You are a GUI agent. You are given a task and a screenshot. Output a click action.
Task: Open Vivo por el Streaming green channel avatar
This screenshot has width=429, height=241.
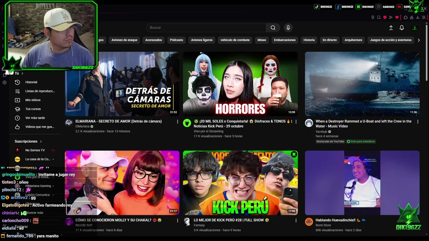pyautogui.click(x=187, y=123)
